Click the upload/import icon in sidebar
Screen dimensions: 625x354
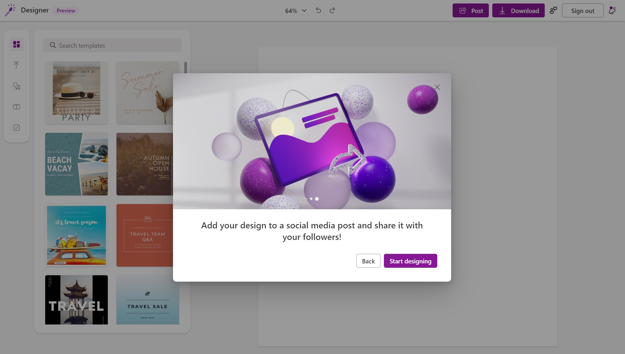click(17, 65)
